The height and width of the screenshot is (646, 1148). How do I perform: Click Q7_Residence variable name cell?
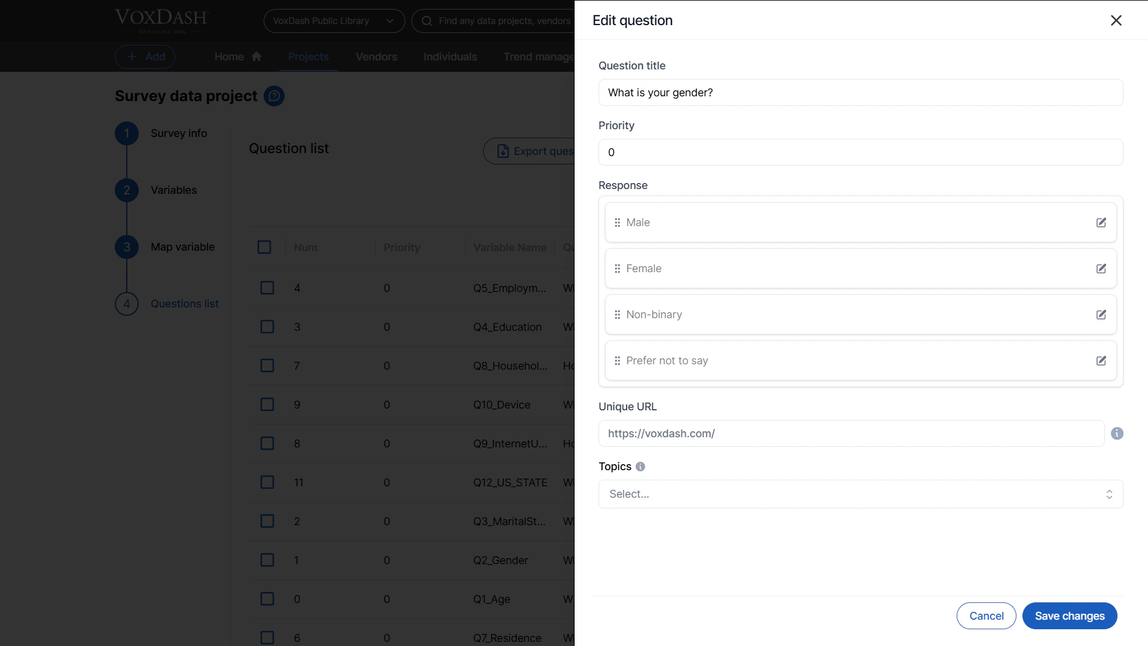coord(507,638)
